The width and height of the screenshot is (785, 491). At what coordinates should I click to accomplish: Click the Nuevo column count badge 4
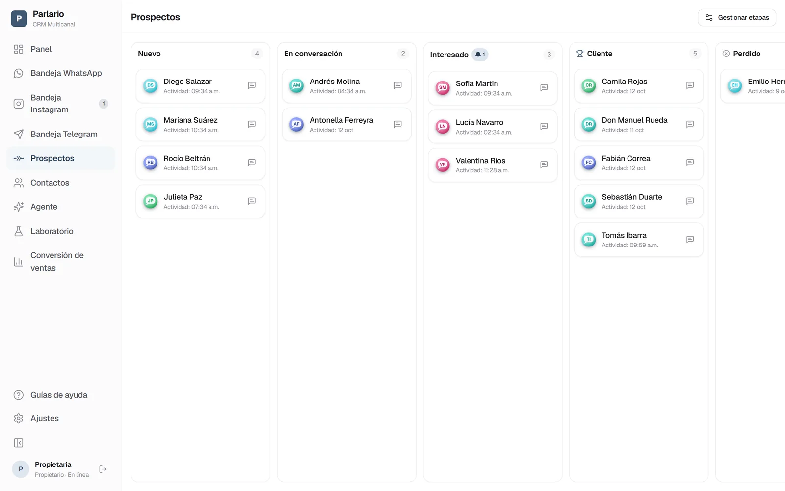coord(257,54)
